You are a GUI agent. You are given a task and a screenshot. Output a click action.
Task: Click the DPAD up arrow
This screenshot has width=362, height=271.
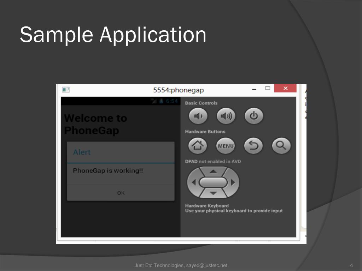tap(213, 171)
